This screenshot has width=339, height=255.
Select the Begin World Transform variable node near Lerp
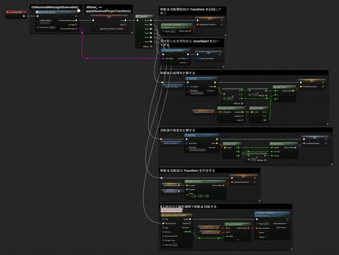(x=207, y=228)
